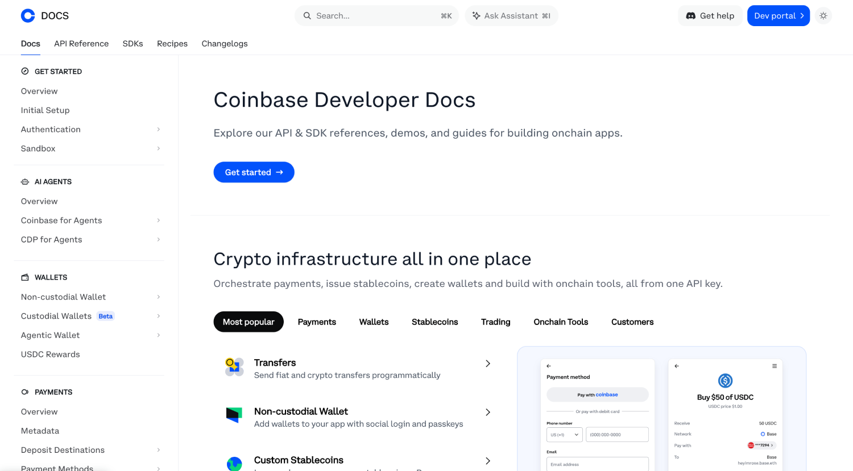The height and width of the screenshot is (471, 853).
Task: Open the US (+1) country code dropdown
Action: tap(565, 435)
